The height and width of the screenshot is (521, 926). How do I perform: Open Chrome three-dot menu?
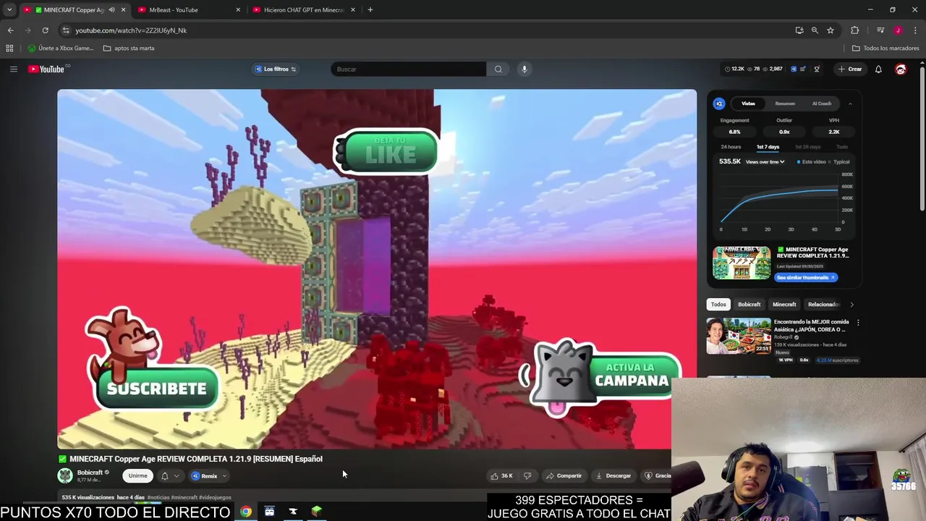click(x=915, y=30)
